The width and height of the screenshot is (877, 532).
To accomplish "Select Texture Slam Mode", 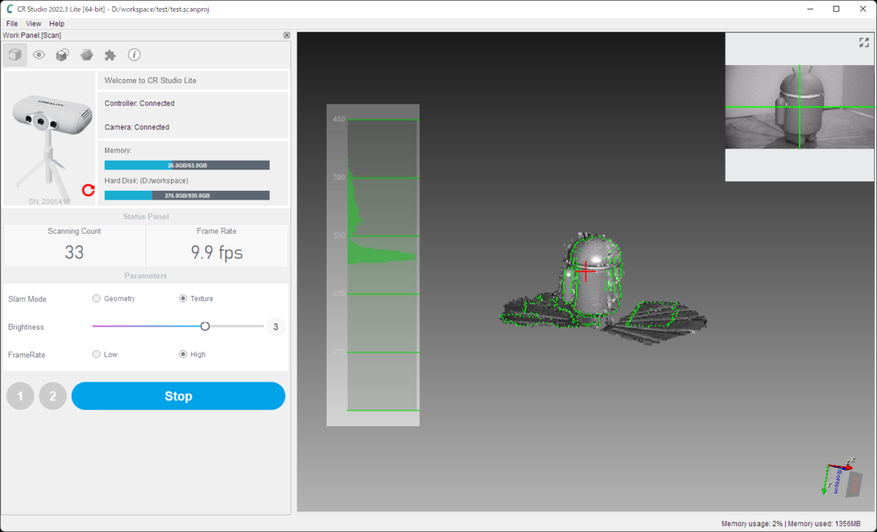I will pos(183,298).
